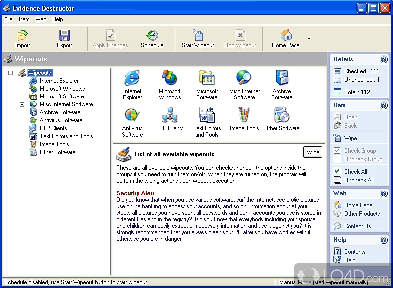Click Check Group in the Item panel
The image size is (393, 288).
coord(360,151)
